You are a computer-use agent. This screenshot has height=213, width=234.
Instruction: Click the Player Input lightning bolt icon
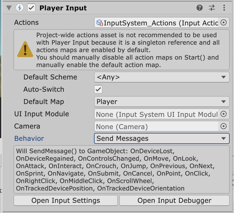click(20, 8)
